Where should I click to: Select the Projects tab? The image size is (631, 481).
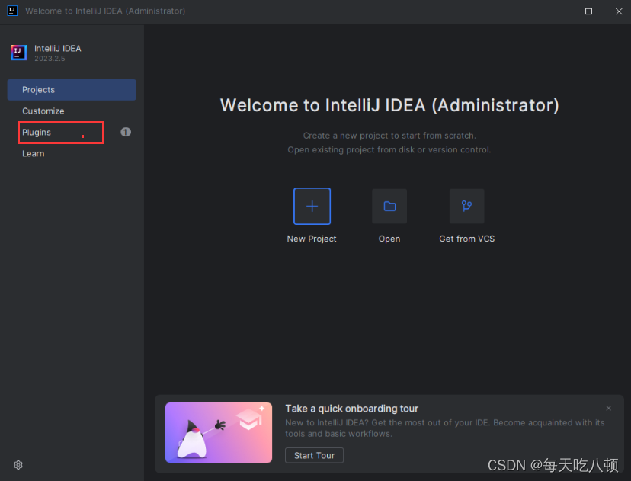click(x=72, y=90)
